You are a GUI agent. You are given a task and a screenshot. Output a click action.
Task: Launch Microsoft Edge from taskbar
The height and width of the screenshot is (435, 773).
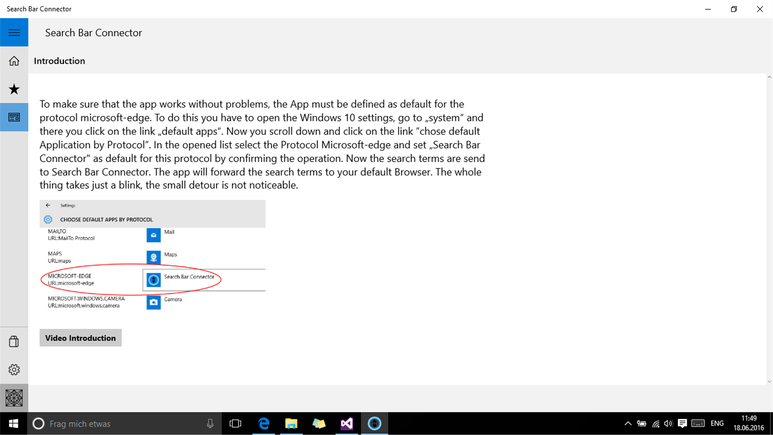[x=264, y=424]
